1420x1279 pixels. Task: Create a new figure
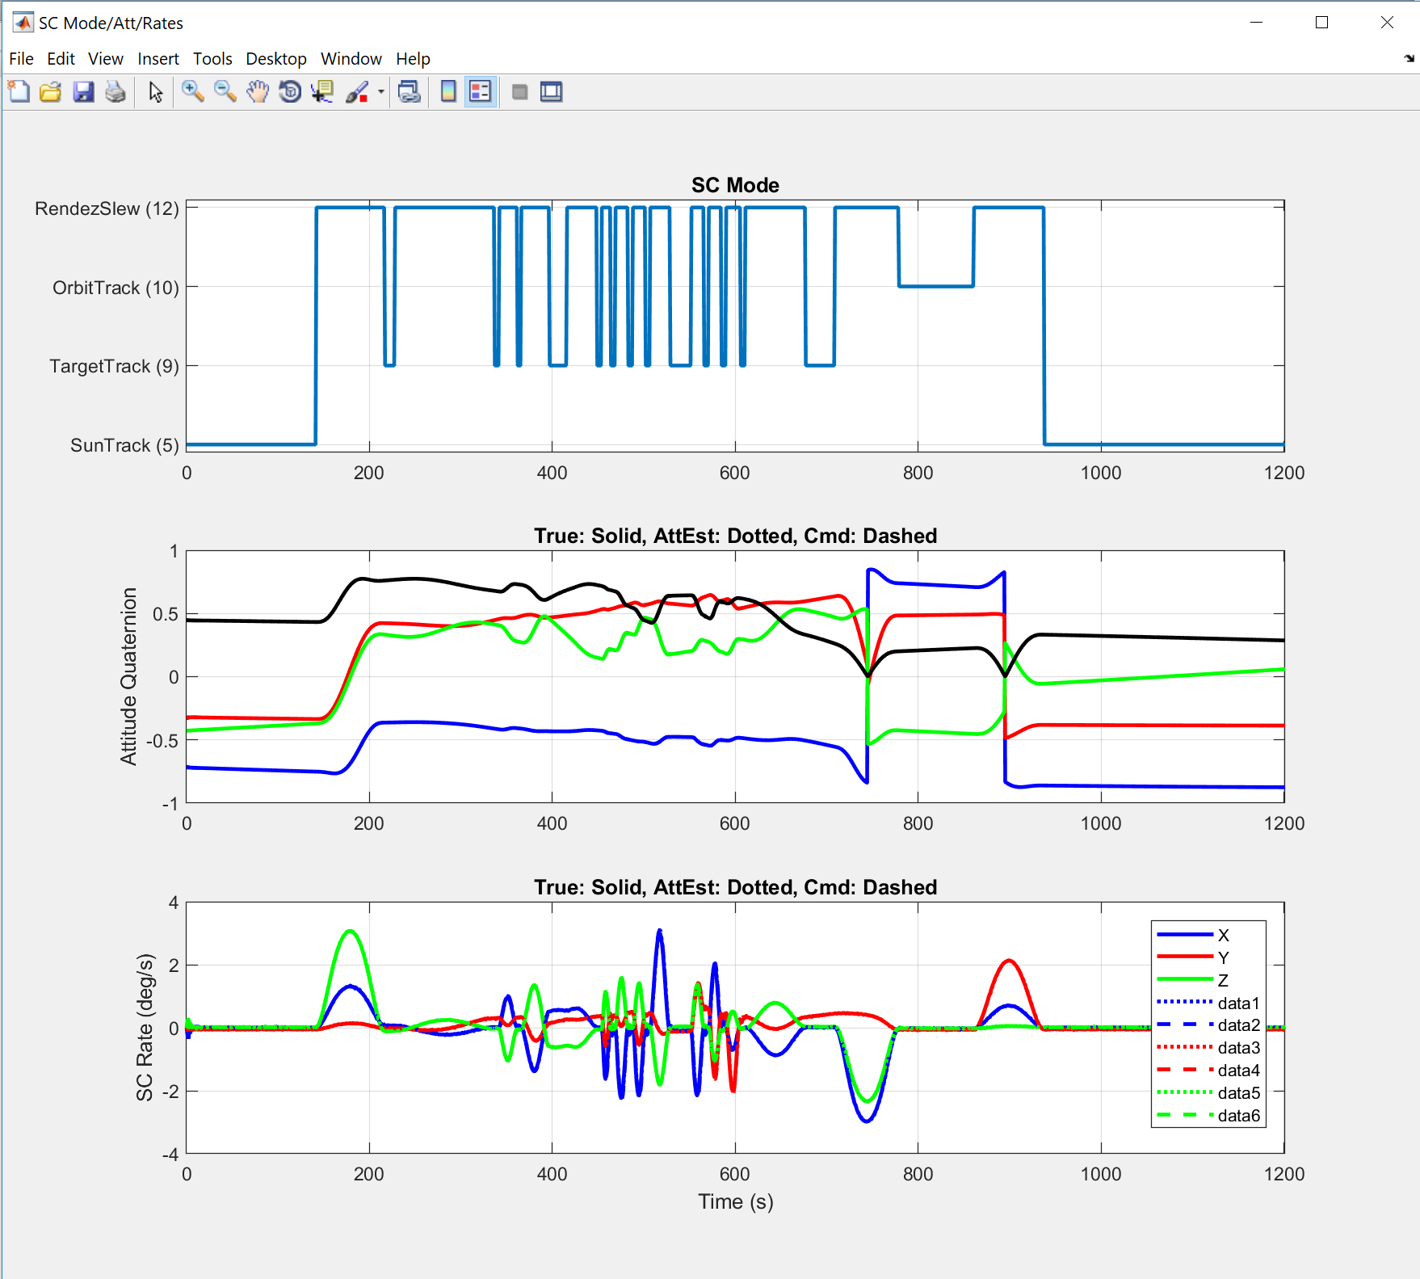(17, 91)
